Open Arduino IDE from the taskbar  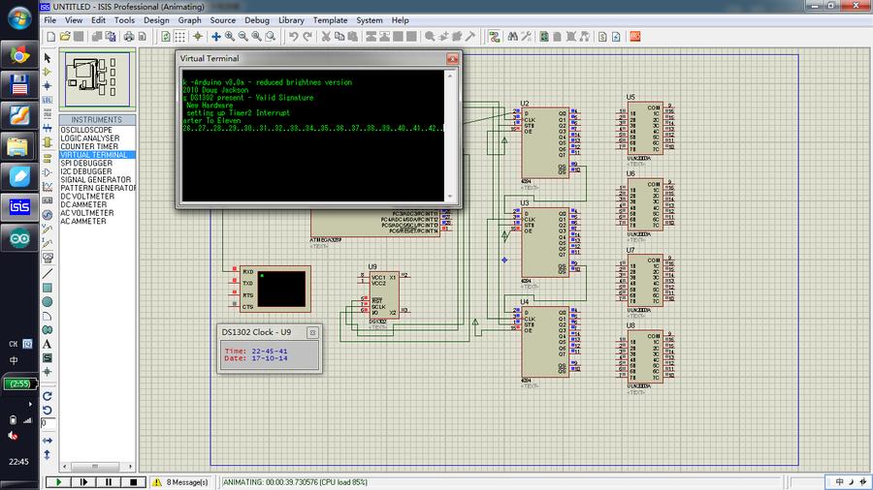click(x=19, y=239)
